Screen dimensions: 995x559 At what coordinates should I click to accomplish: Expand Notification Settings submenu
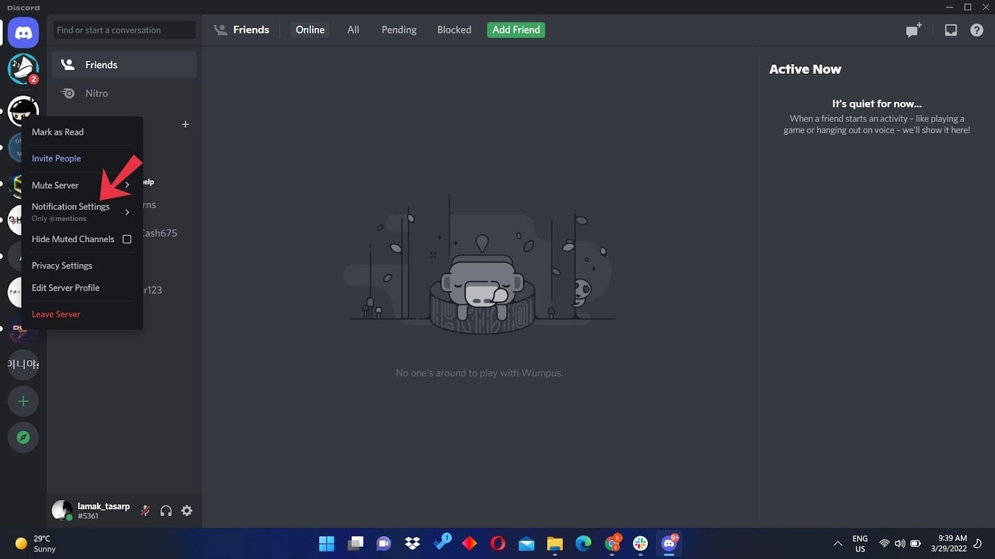coord(82,212)
